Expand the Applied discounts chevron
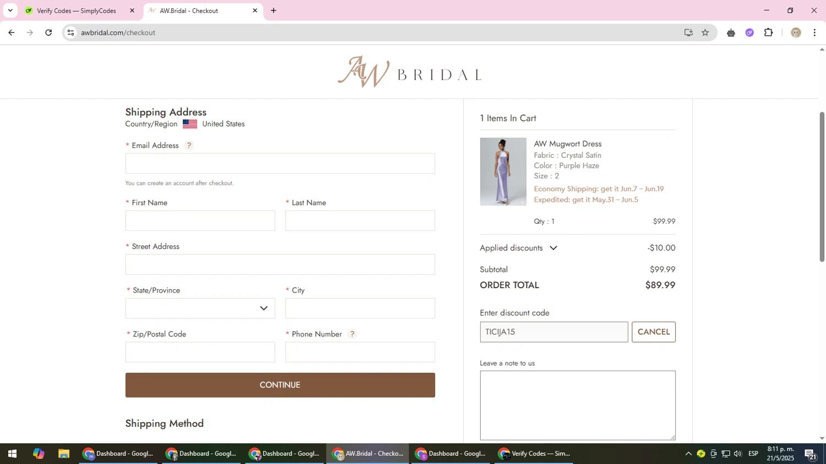Viewport: 826px width, 464px height. (x=553, y=248)
